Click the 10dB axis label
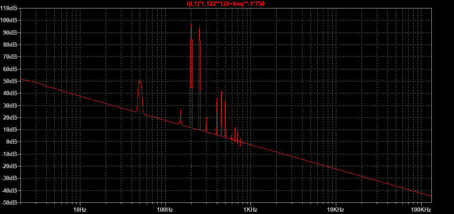 coord(10,129)
